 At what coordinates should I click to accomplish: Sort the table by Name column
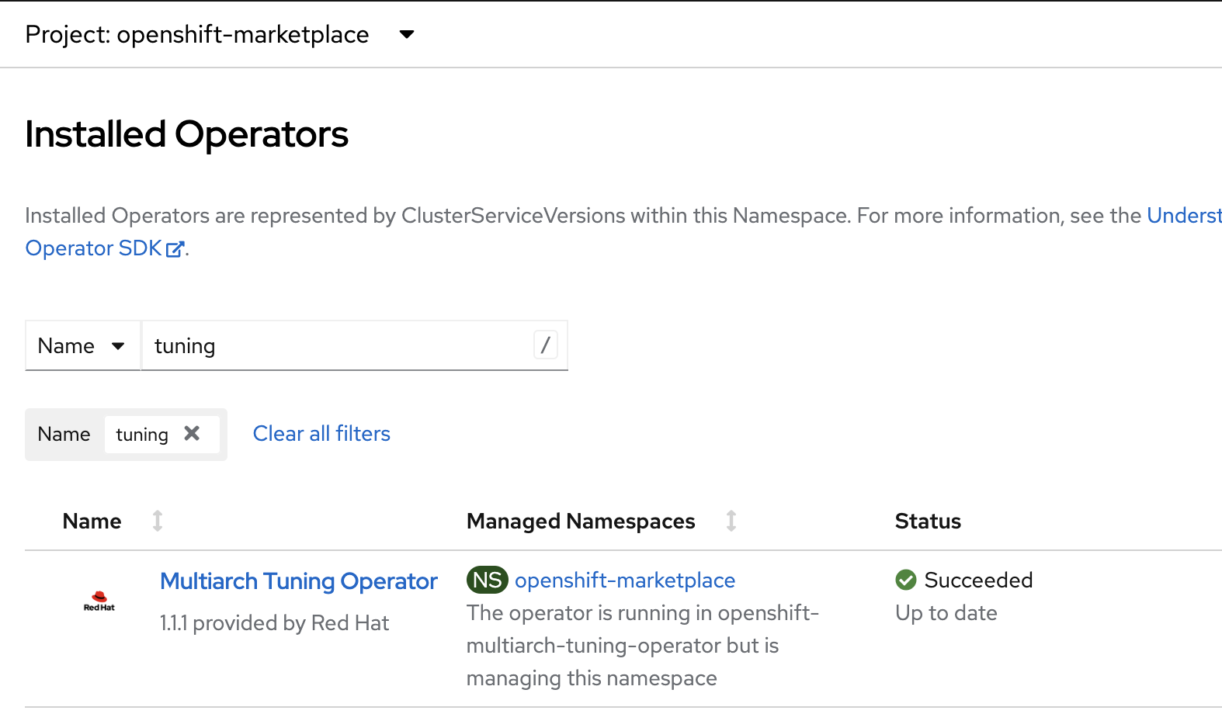[x=92, y=522]
